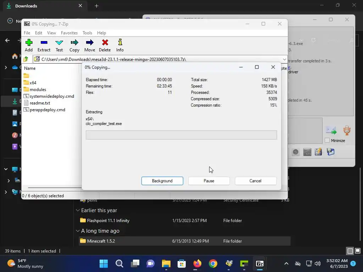Click the Extract toolbar icon in 7-Zip
The height and width of the screenshot is (272, 363).
[44, 45]
